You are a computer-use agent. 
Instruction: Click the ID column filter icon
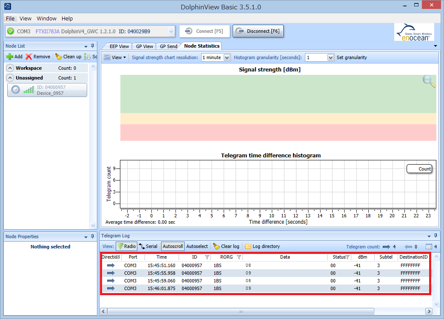(x=207, y=257)
